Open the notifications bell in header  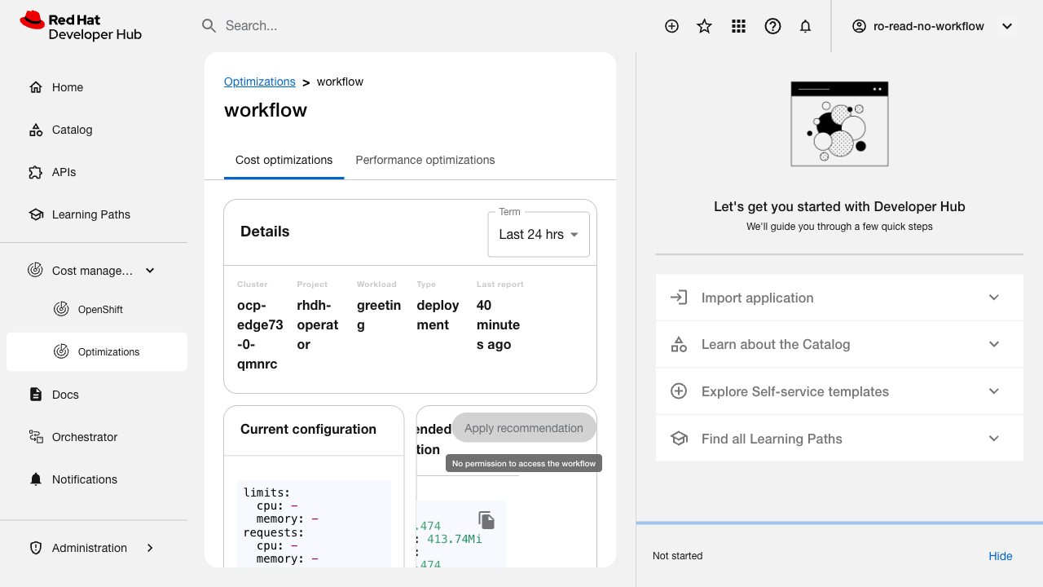(x=806, y=26)
